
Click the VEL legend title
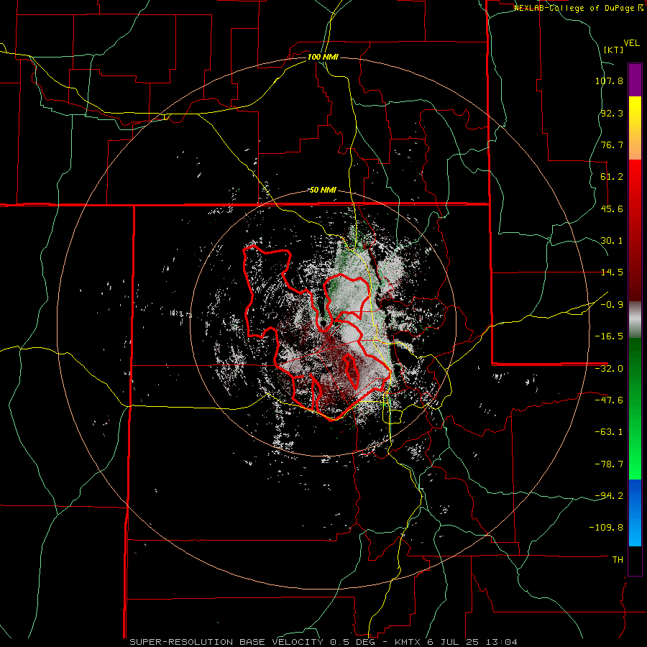(631, 43)
